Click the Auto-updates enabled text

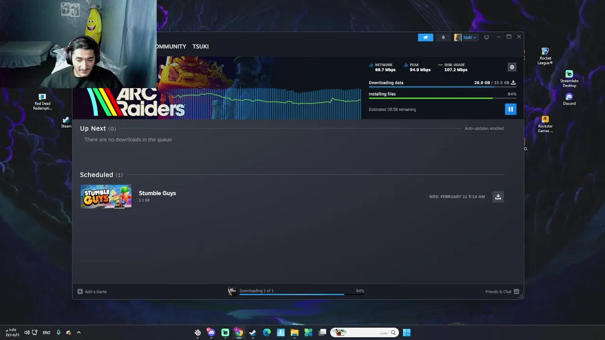pyautogui.click(x=484, y=128)
